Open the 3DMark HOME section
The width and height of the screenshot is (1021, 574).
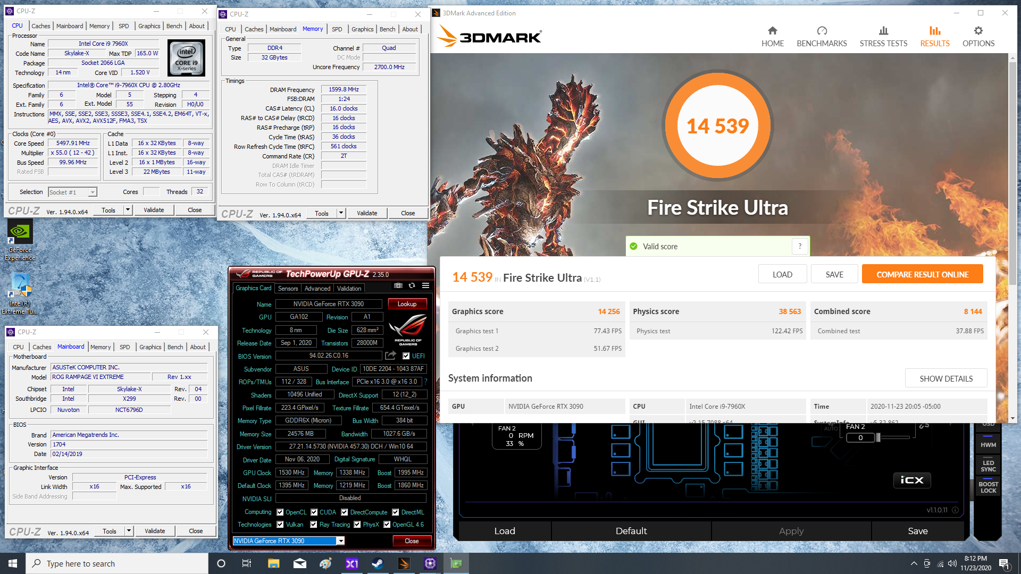[772, 37]
